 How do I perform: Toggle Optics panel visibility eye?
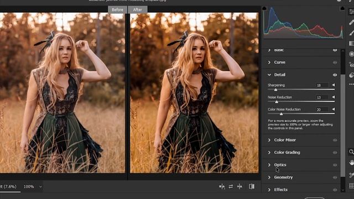335,165
